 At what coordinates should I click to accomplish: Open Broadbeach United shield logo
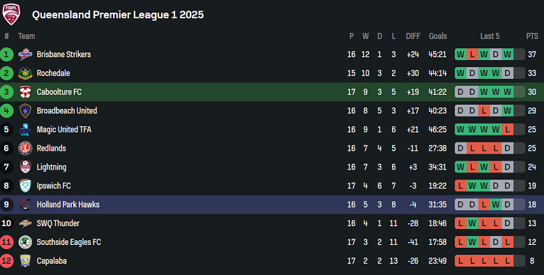pos(25,110)
